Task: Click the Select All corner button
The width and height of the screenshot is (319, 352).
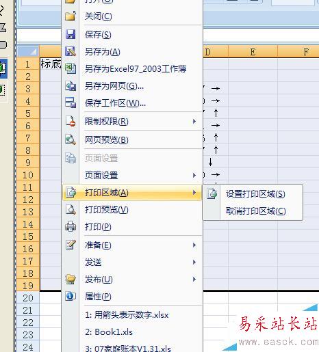Action: click(x=28, y=51)
